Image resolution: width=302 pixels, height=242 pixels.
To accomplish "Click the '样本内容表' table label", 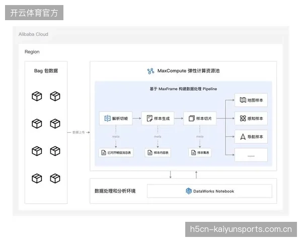I will pyautogui.click(x=161, y=153).
